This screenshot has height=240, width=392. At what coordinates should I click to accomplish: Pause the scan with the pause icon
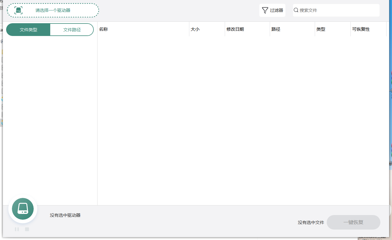pyautogui.click(x=17, y=229)
